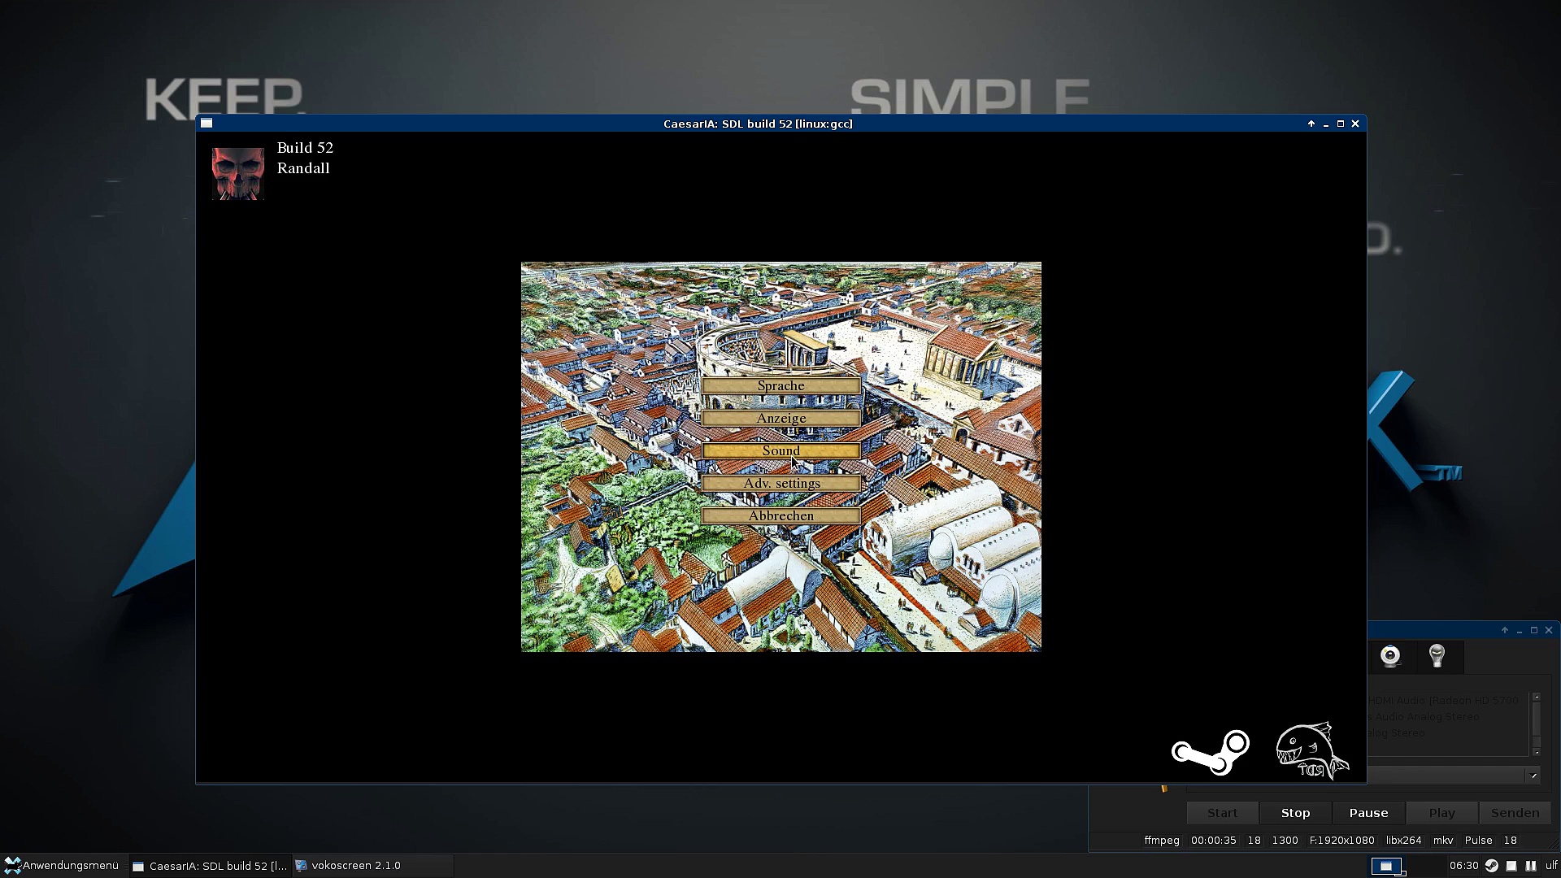The height and width of the screenshot is (878, 1561).
Task: Expand the dropdown arrow in vokoscreen panel
Action: pos(1533,776)
